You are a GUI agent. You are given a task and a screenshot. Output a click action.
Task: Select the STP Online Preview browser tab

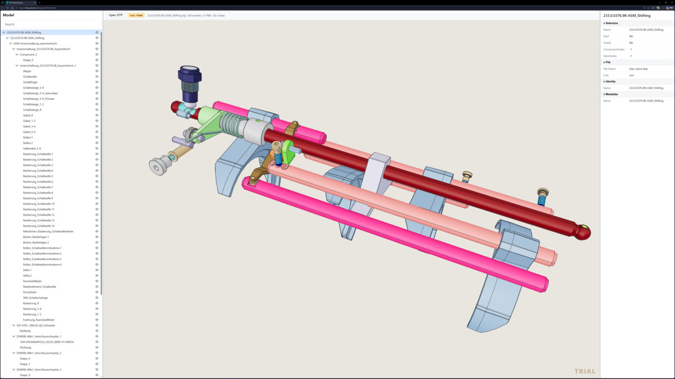click(20, 2)
